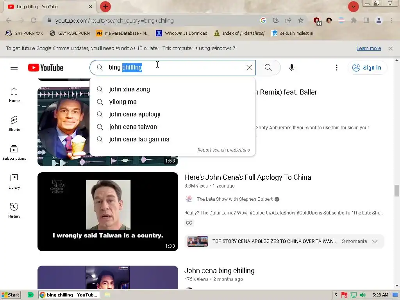Click the install/download page icon
Image resolution: width=400 pixels, height=300 pixels.
point(275,20)
